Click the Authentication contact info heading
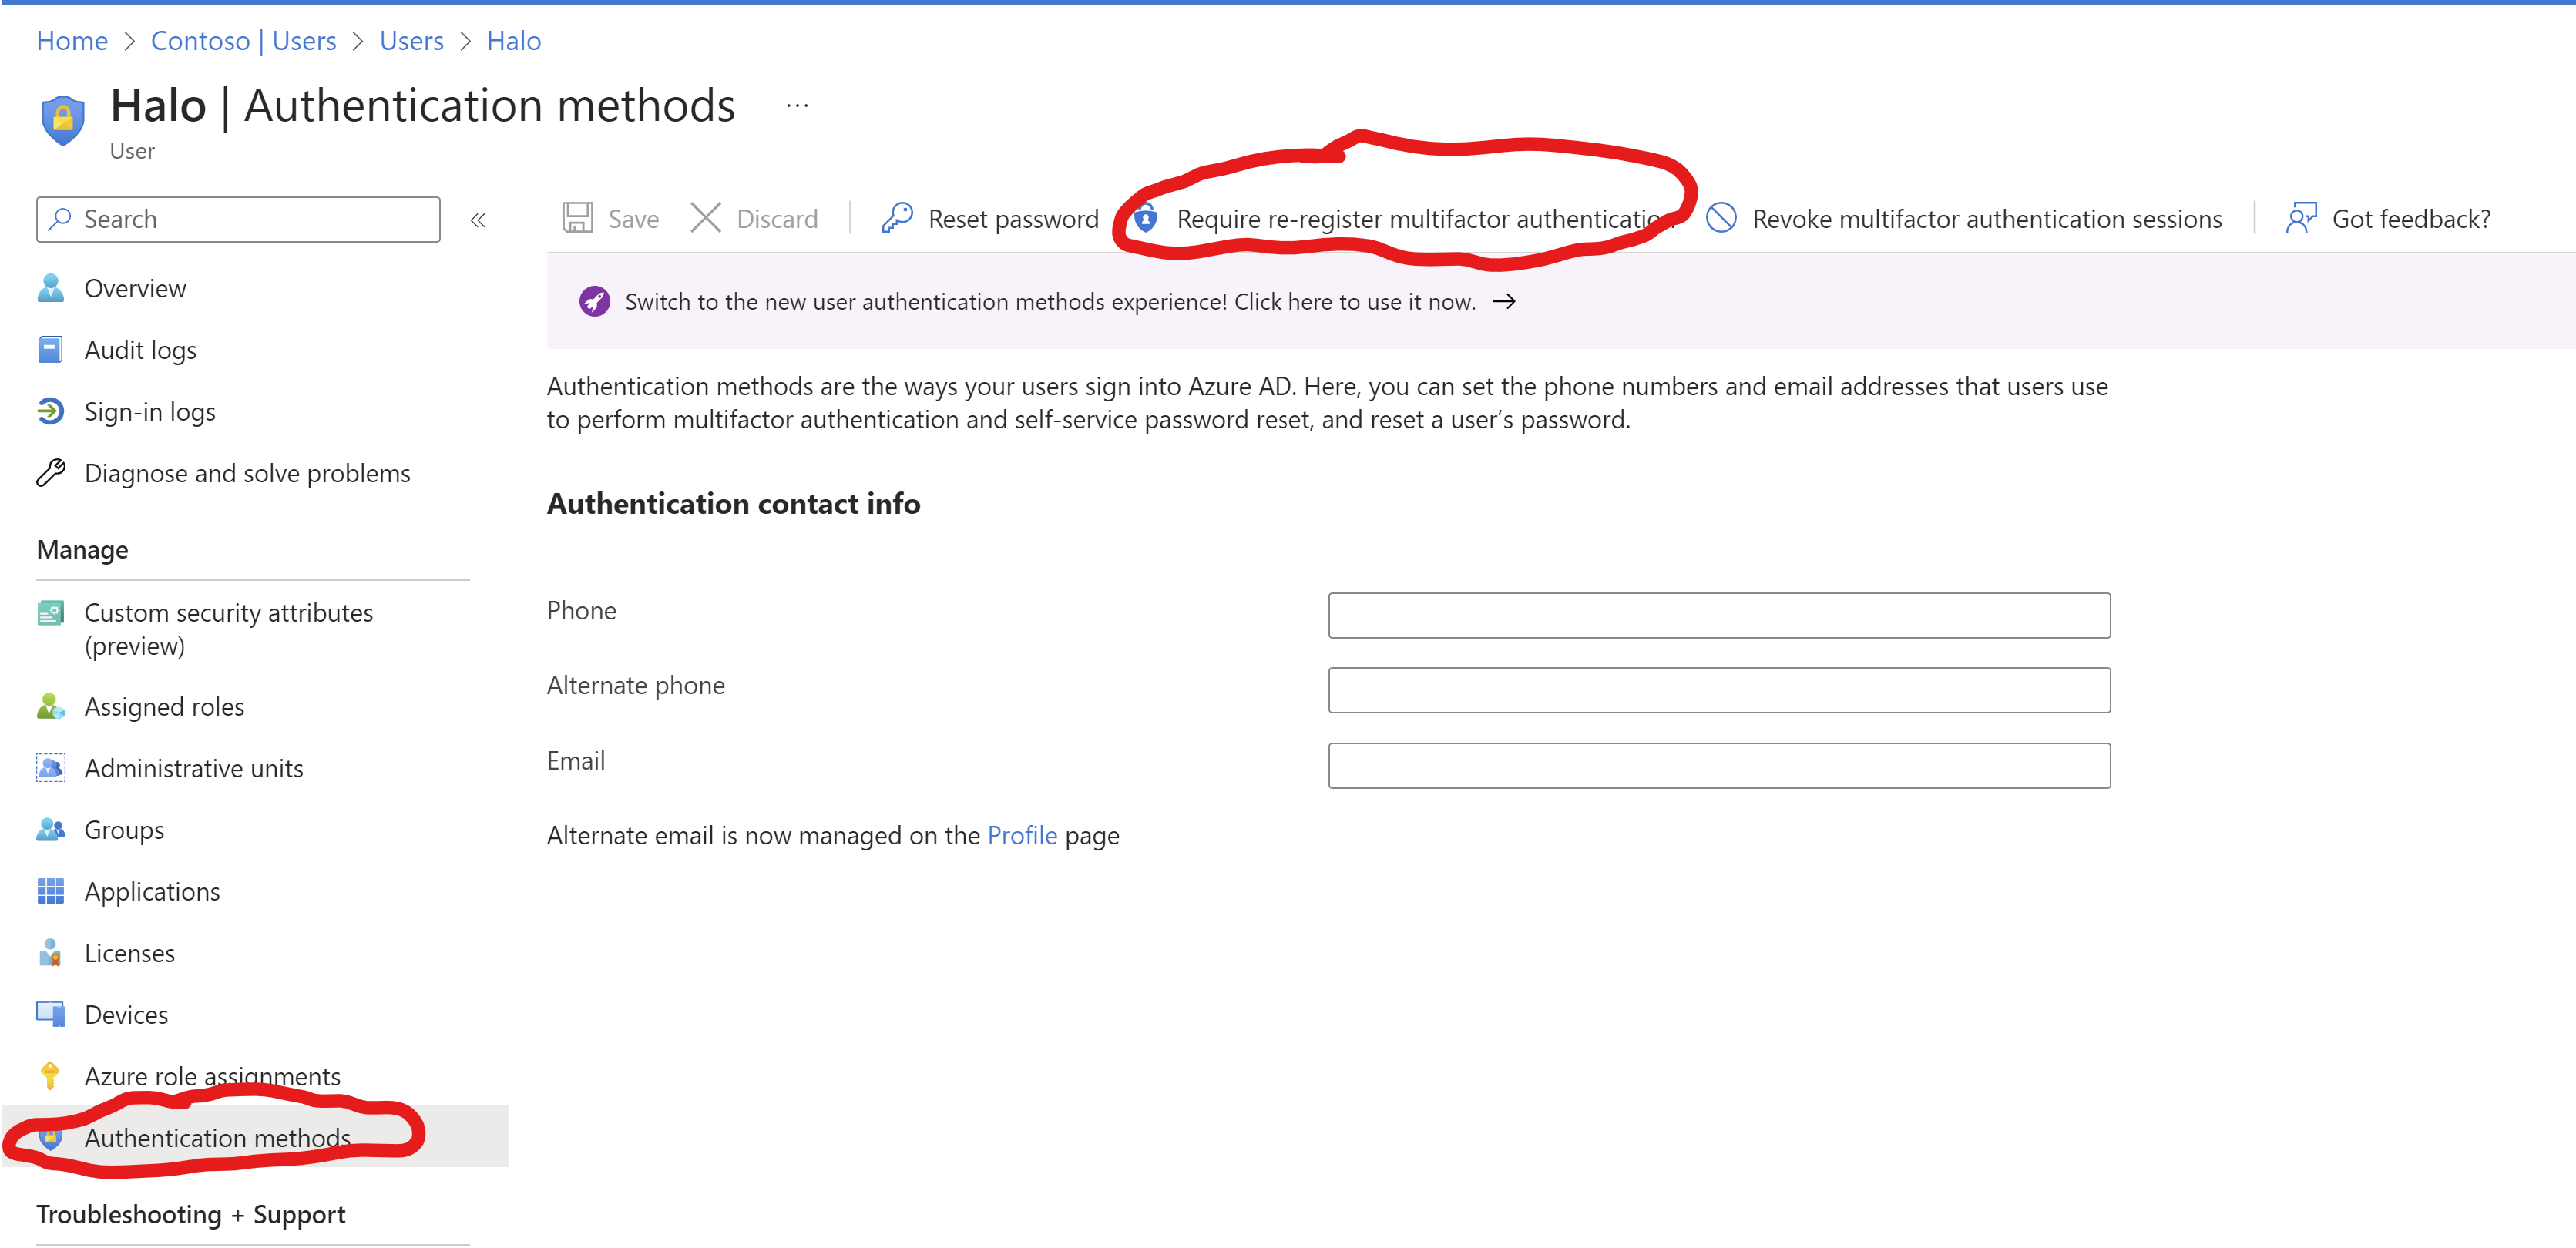The width and height of the screenshot is (2576, 1248). 733,504
